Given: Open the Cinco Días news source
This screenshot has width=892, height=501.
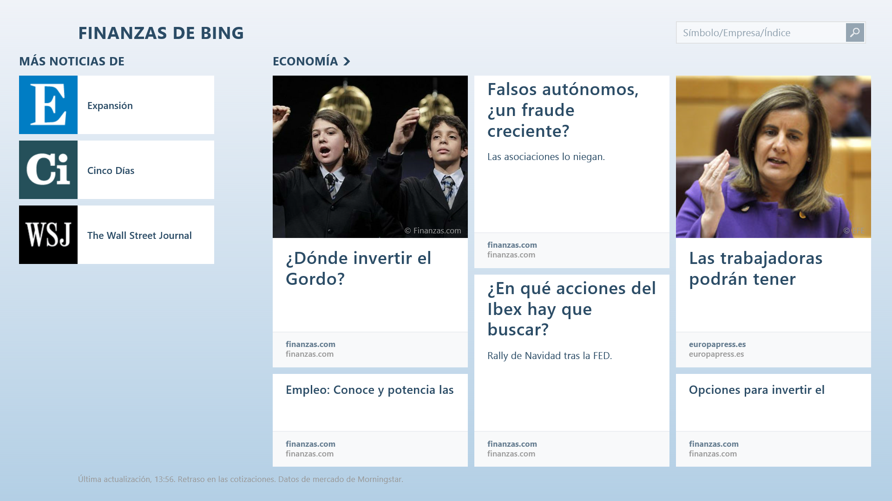Looking at the screenshot, I should (x=111, y=171).
